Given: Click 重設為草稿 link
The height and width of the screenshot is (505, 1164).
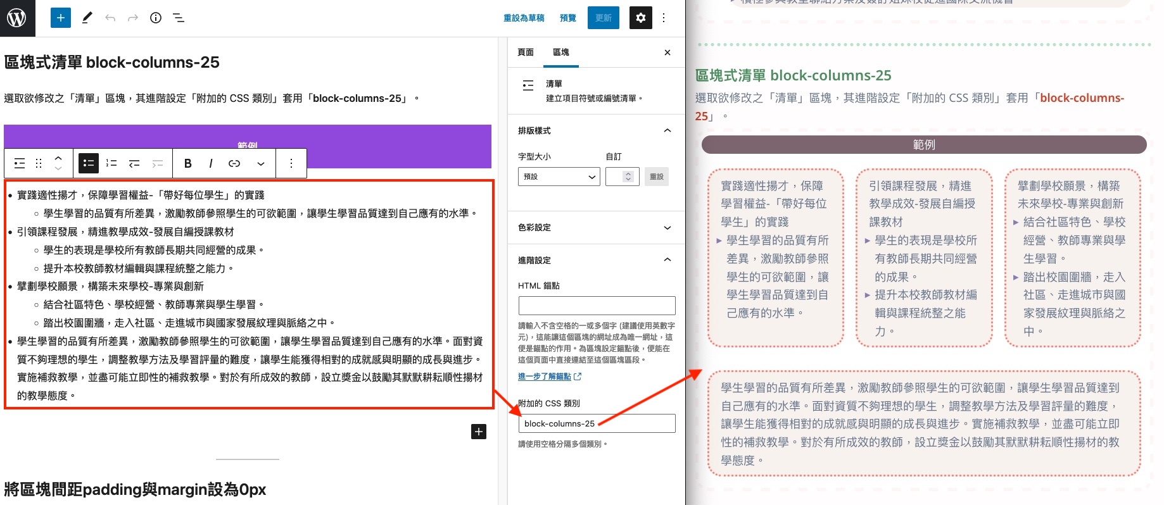Looking at the screenshot, I should 524,18.
